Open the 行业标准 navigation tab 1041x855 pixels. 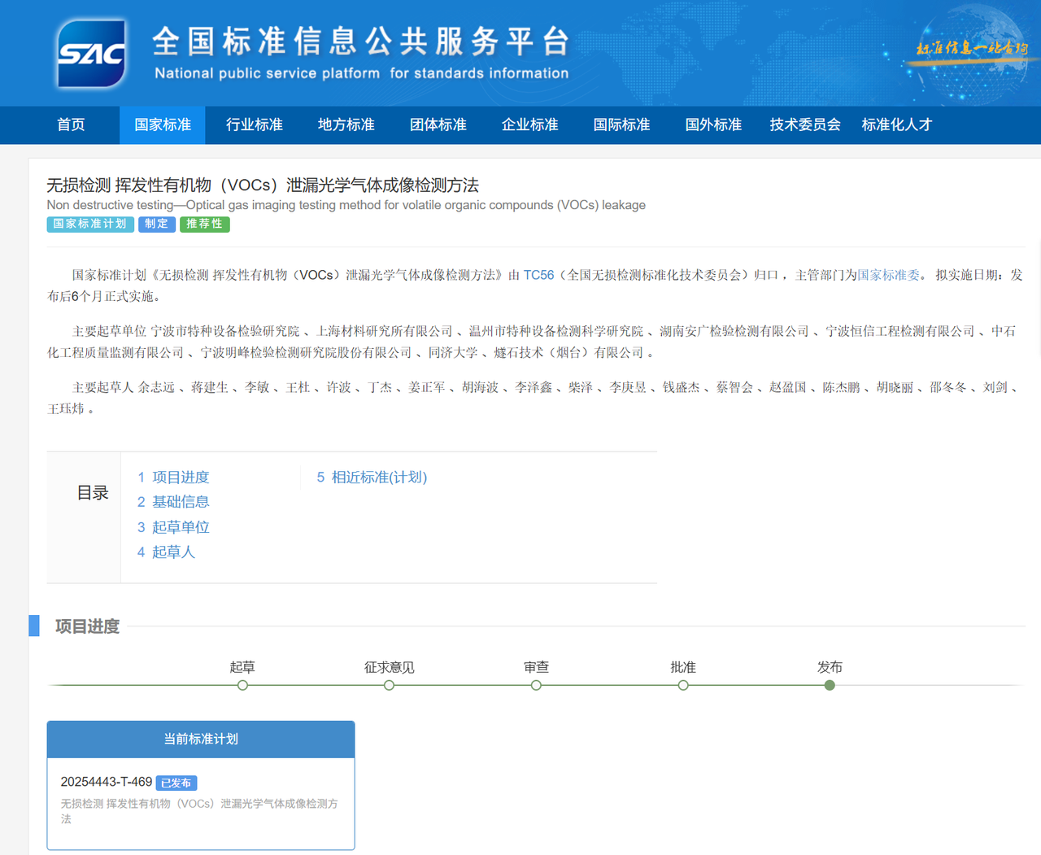(x=255, y=125)
